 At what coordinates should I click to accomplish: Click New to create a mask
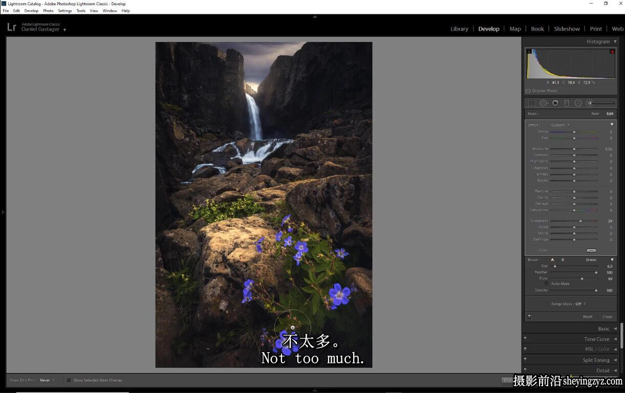(x=595, y=114)
